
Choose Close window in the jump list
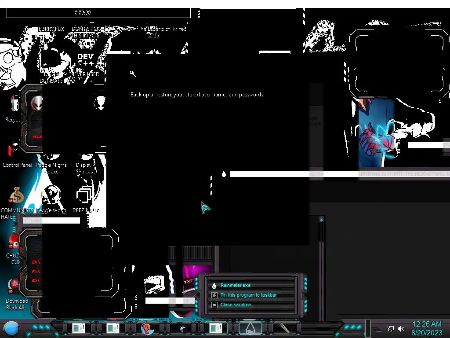236,305
